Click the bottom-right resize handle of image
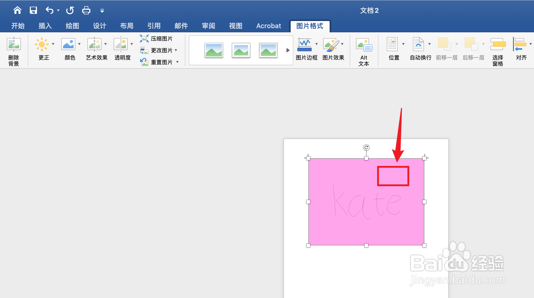Image resolution: width=534 pixels, height=298 pixels. click(424, 245)
